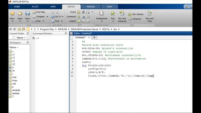201x113 pixels.
Task: Click the Command Window prompt
Action: point(38,38)
